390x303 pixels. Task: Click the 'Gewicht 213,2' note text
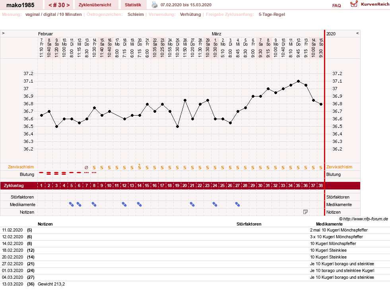(51, 284)
